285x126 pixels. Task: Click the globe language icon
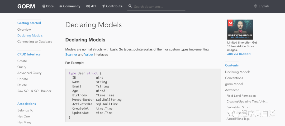[255, 6]
